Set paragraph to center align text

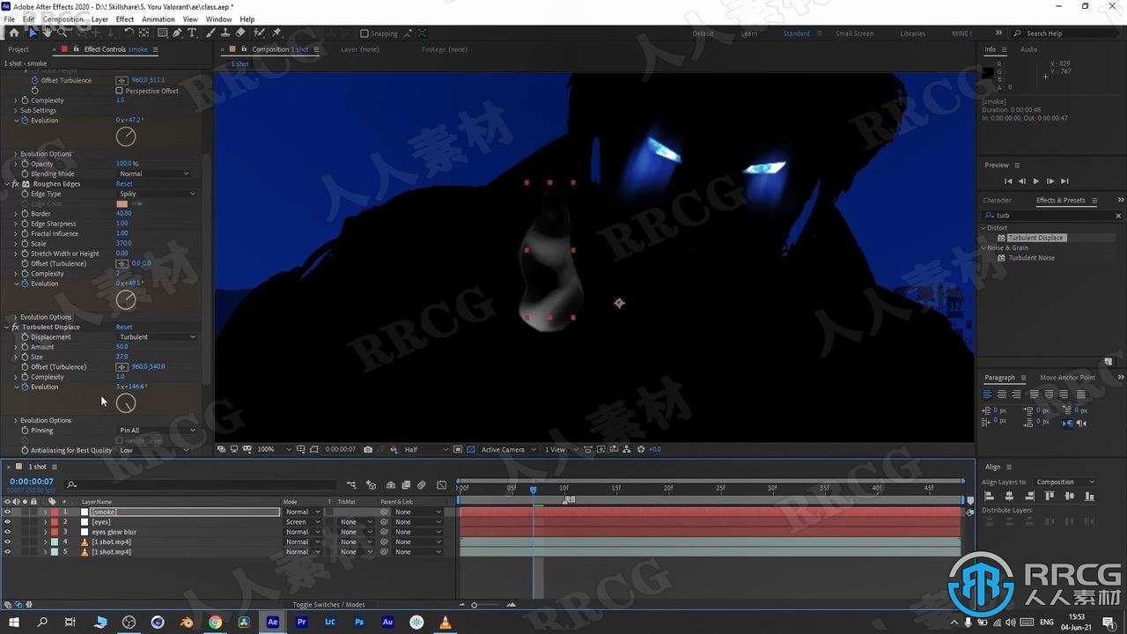(1002, 394)
